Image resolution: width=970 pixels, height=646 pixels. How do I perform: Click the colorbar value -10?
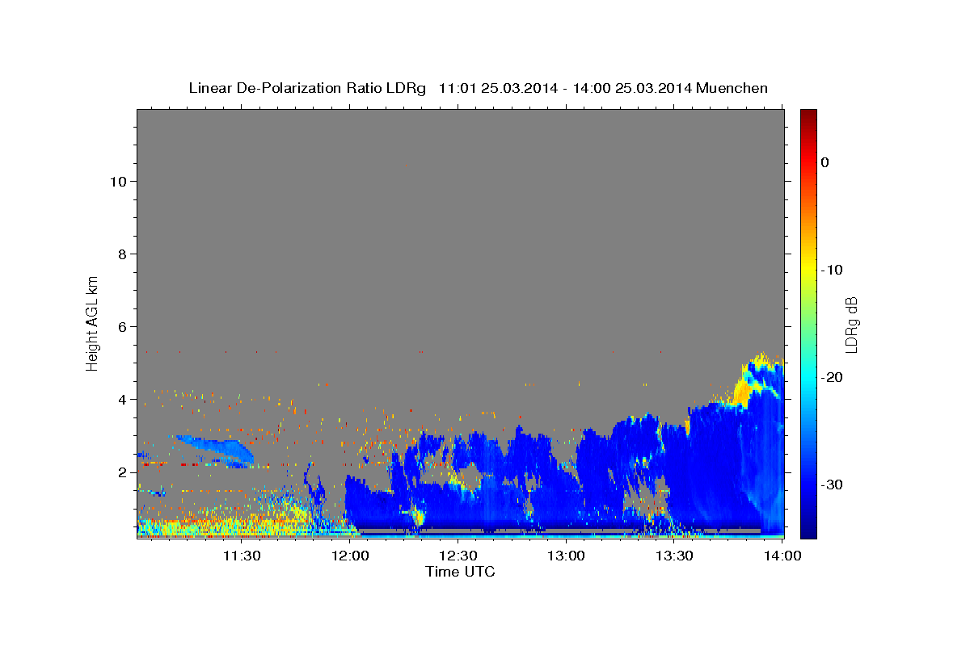click(833, 270)
